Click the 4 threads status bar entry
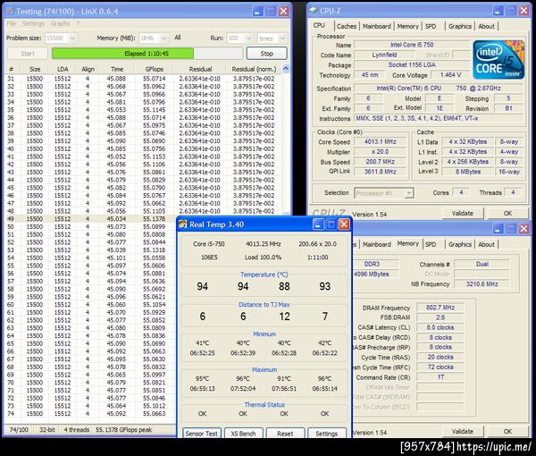The width and height of the screenshot is (536, 456). tap(77, 430)
